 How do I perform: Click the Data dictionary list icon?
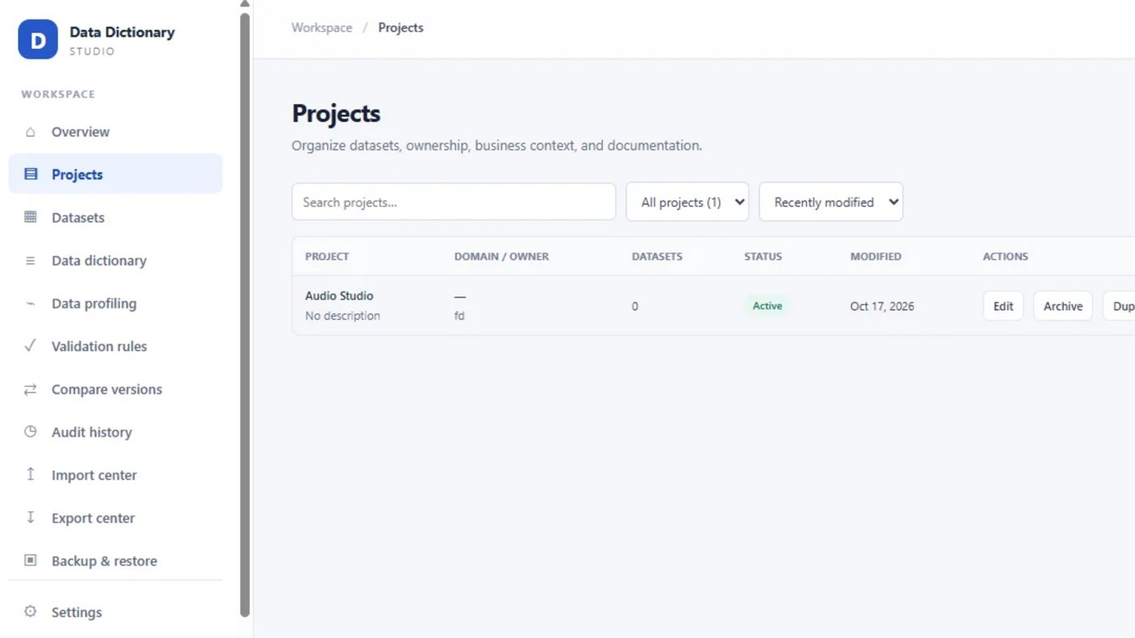(x=30, y=260)
